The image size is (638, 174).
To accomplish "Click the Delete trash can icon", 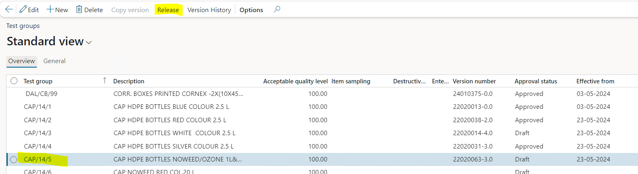I will pyautogui.click(x=79, y=9).
